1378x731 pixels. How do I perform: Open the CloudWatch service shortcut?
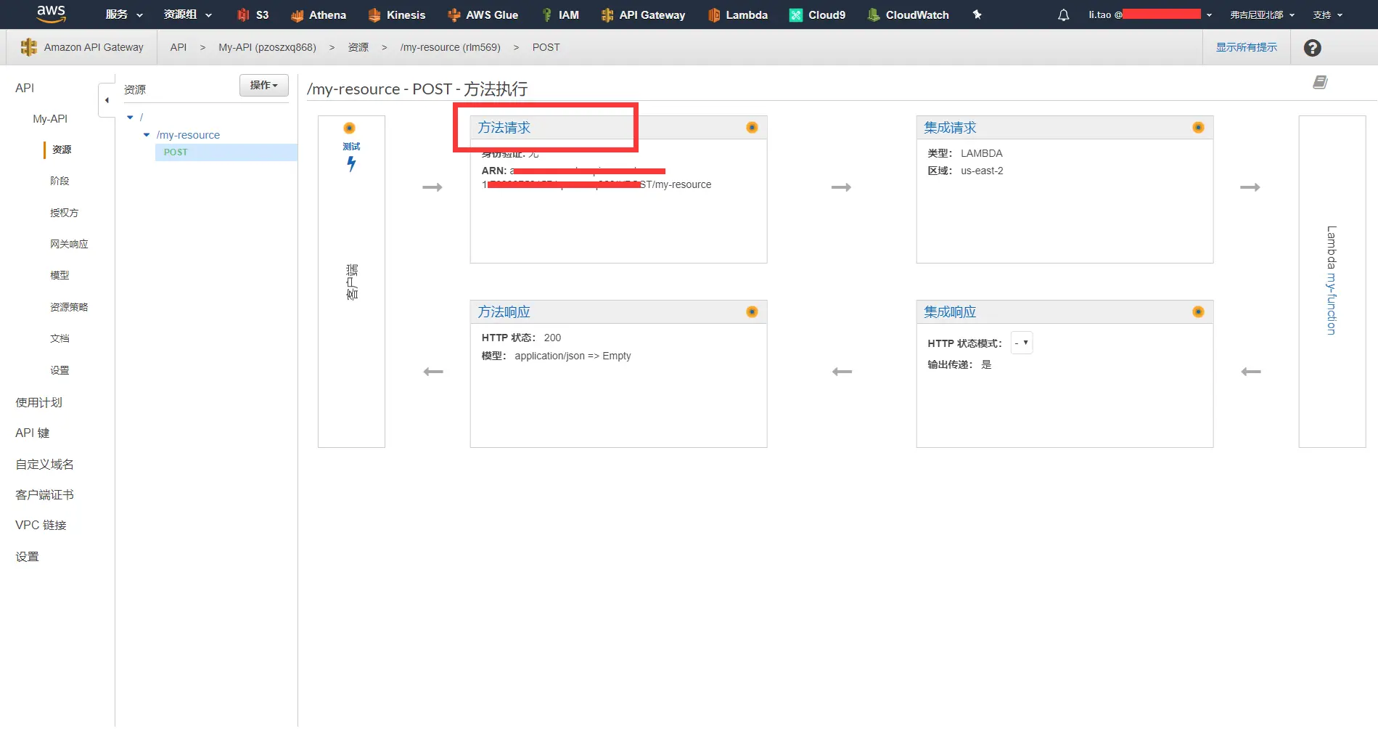click(x=908, y=15)
